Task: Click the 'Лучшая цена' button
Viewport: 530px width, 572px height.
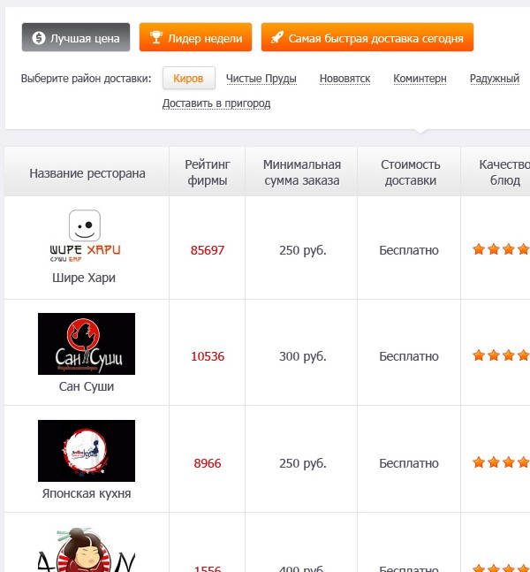Action: 76,37
